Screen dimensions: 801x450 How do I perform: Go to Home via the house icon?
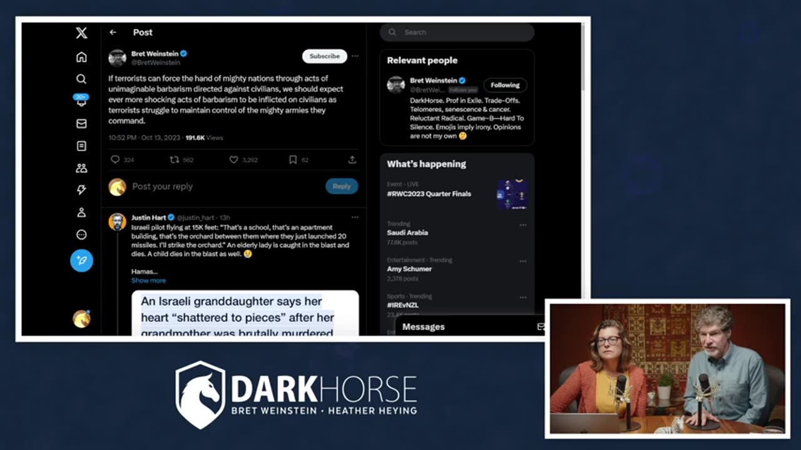[81, 57]
